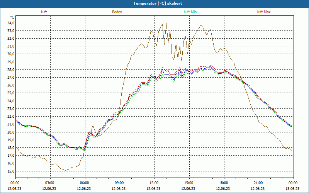
Task: Click the 06:00 time axis label
Action: click(x=85, y=183)
